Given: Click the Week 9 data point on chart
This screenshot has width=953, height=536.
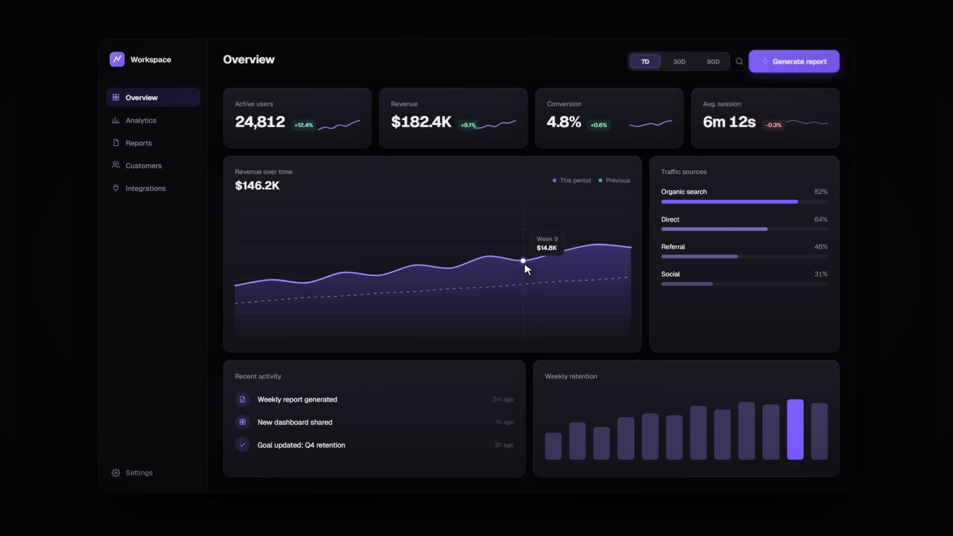Looking at the screenshot, I should pyautogui.click(x=523, y=261).
